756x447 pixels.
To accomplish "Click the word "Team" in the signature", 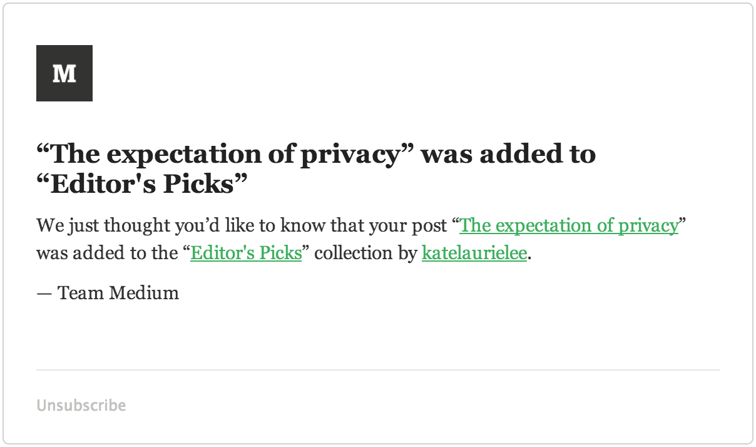I will [81, 292].
